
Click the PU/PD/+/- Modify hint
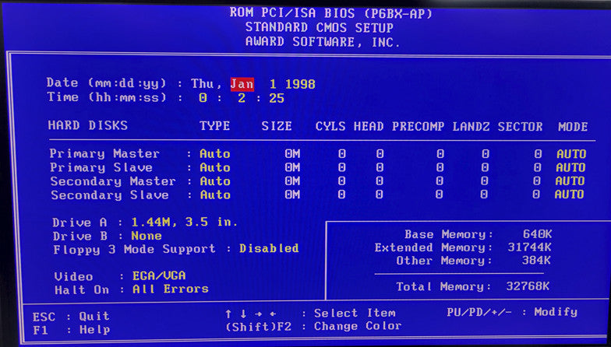512,312
